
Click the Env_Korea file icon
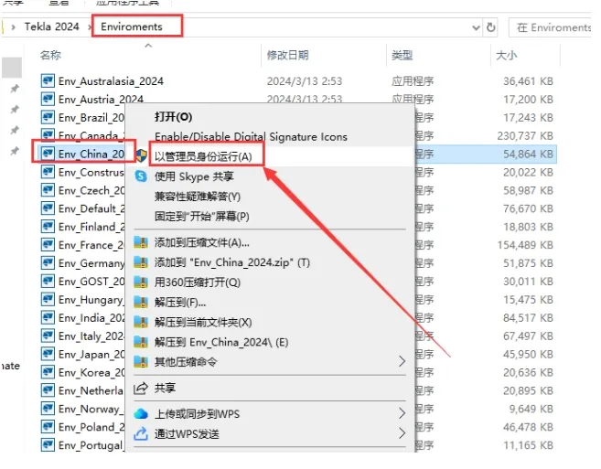point(48,372)
